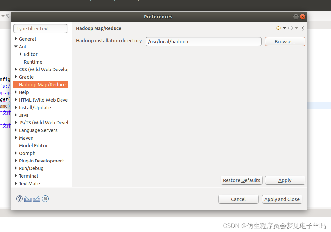Screen dimensions: 331x232
Task: Open the Help icon in Preferences
Action: coord(20,199)
